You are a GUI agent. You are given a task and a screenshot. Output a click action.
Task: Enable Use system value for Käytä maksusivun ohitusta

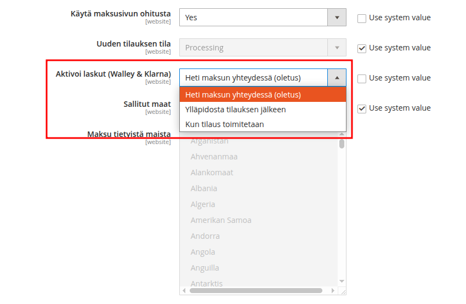(x=362, y=18)
